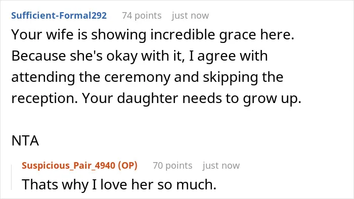This screenshot has width=354, height=199.
Task: Click the sentence starting "Your wife is showing"
Action: click(153, 35)
